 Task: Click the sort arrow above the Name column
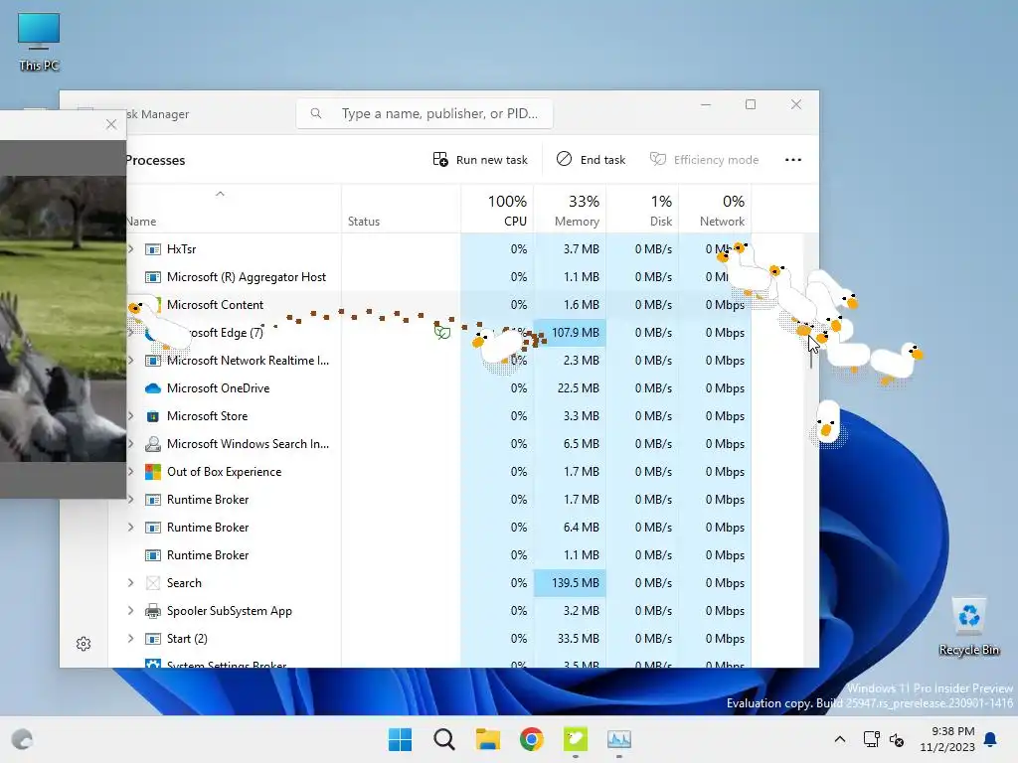click(220, 194)
